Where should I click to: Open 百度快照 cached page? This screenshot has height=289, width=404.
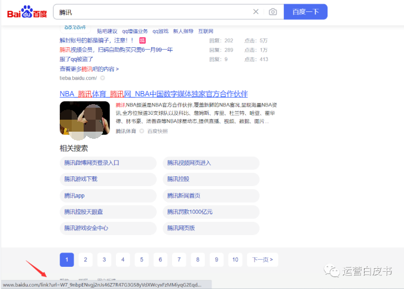157,131
